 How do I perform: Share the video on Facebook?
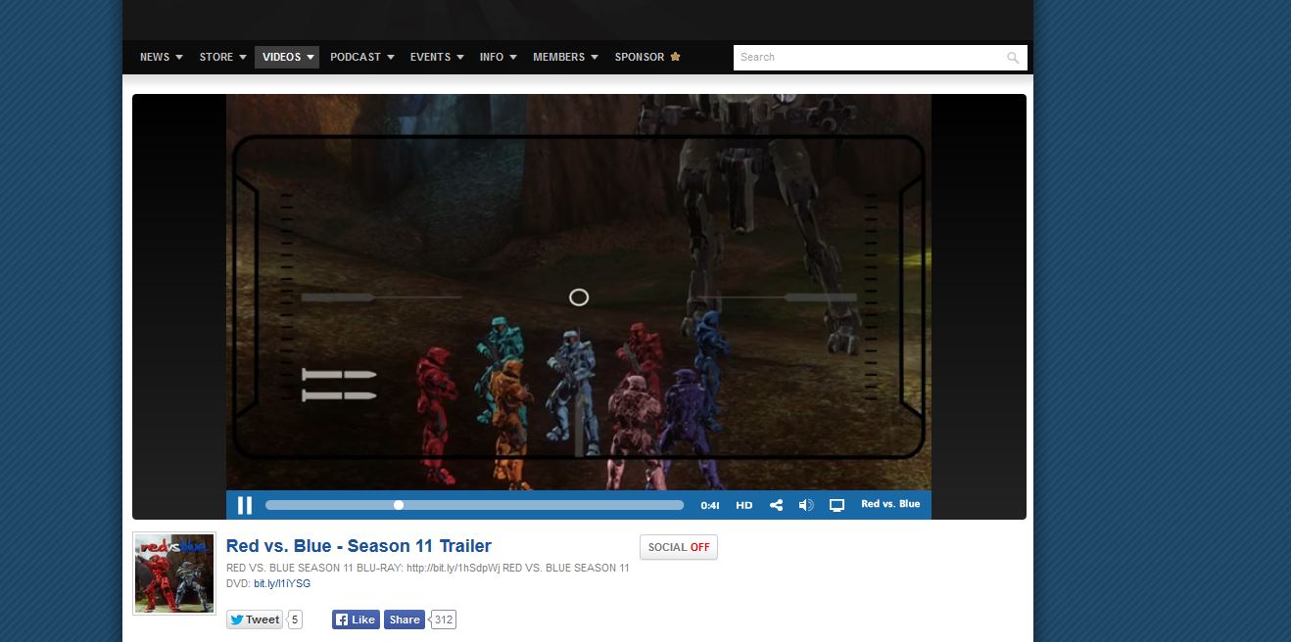click(404, 619)
